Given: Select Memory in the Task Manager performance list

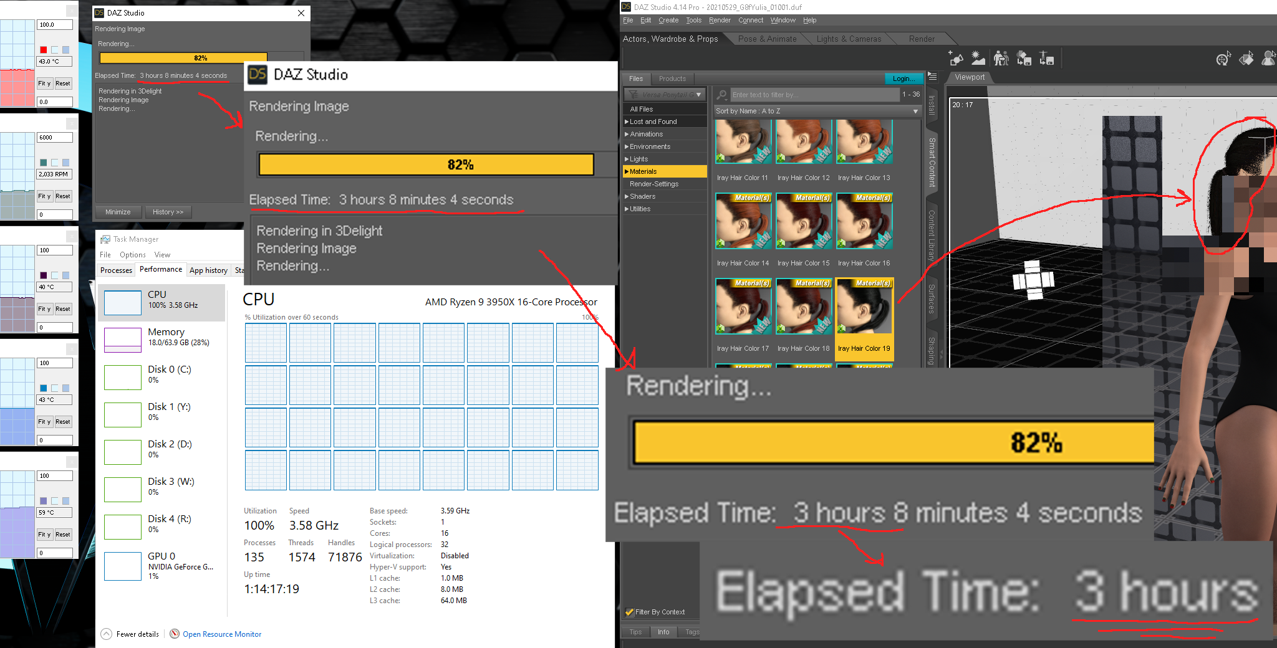Looking at the screenshot, I should (161, 340).
